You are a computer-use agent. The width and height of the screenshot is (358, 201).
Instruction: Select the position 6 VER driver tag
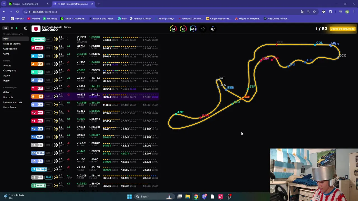pyautogui.click(x=37, y=80)
